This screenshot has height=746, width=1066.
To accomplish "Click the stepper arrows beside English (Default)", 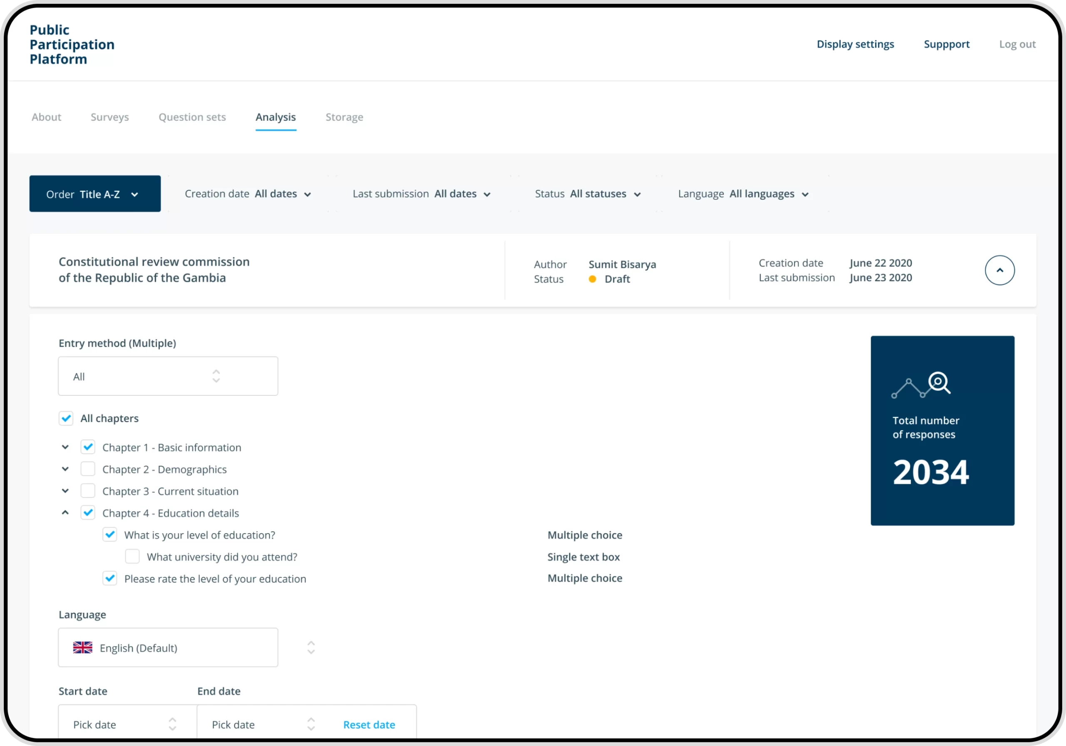I will [x=311, y=648].
